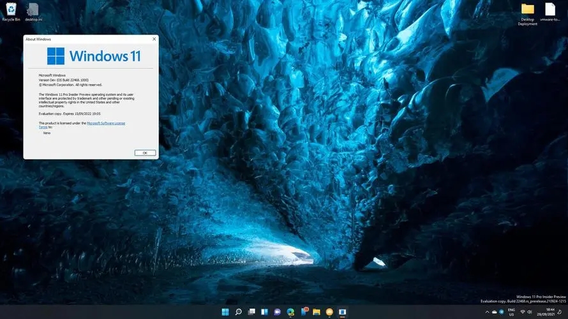
Task: Show hidden system tray icons
Action: (487, 312)
